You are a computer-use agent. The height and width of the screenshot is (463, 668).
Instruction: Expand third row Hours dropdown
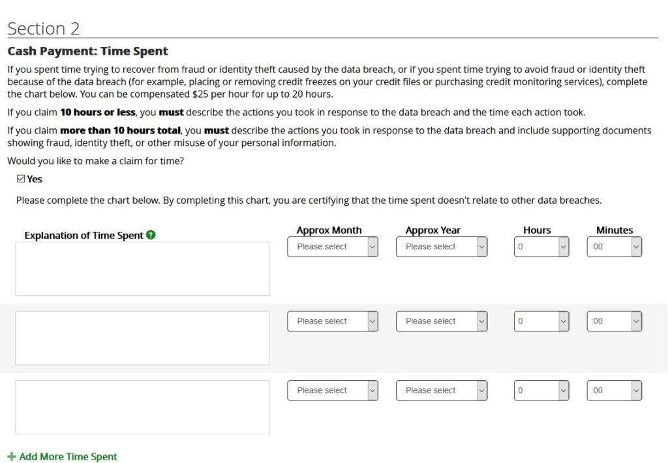(x=541, y=391)
